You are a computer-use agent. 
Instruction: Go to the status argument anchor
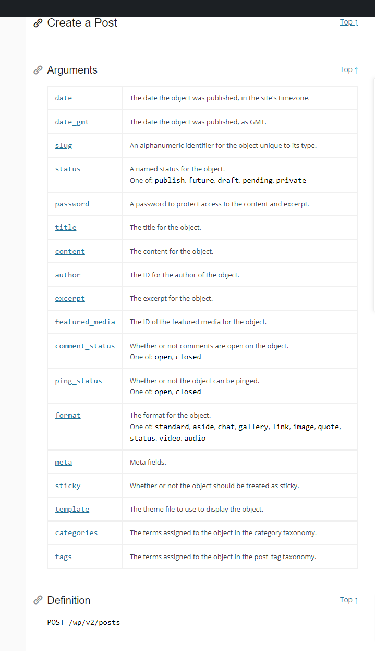click(68, 169)
